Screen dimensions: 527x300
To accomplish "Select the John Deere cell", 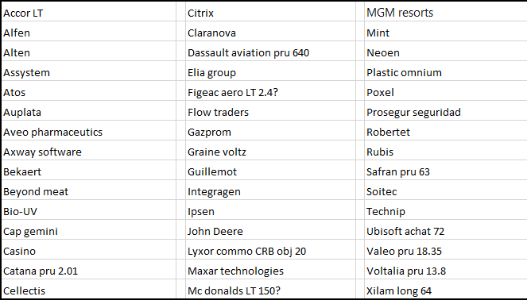I will (x=270, y=231).
